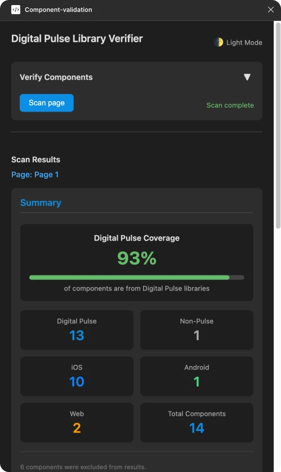The width and height of the screenshot is (281, 472).
Task: Select the Non-Pulse 1 count card
Action: [x=197, y=330]
